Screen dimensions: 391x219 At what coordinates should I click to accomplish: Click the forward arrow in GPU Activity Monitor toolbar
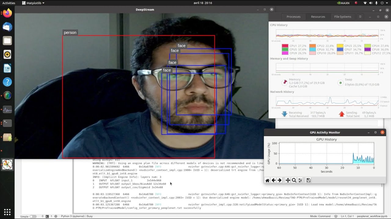coord(280,180)
